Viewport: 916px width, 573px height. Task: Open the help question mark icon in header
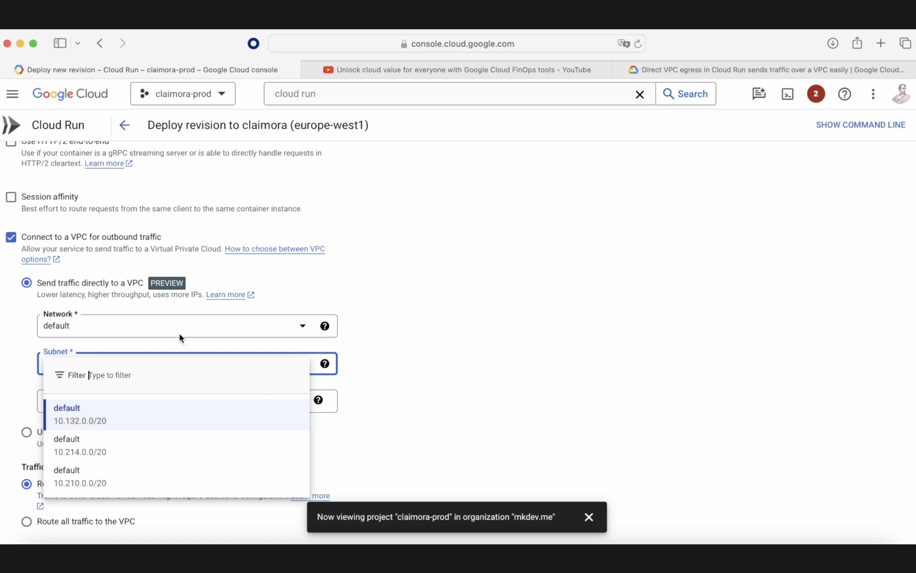(844, 94)
